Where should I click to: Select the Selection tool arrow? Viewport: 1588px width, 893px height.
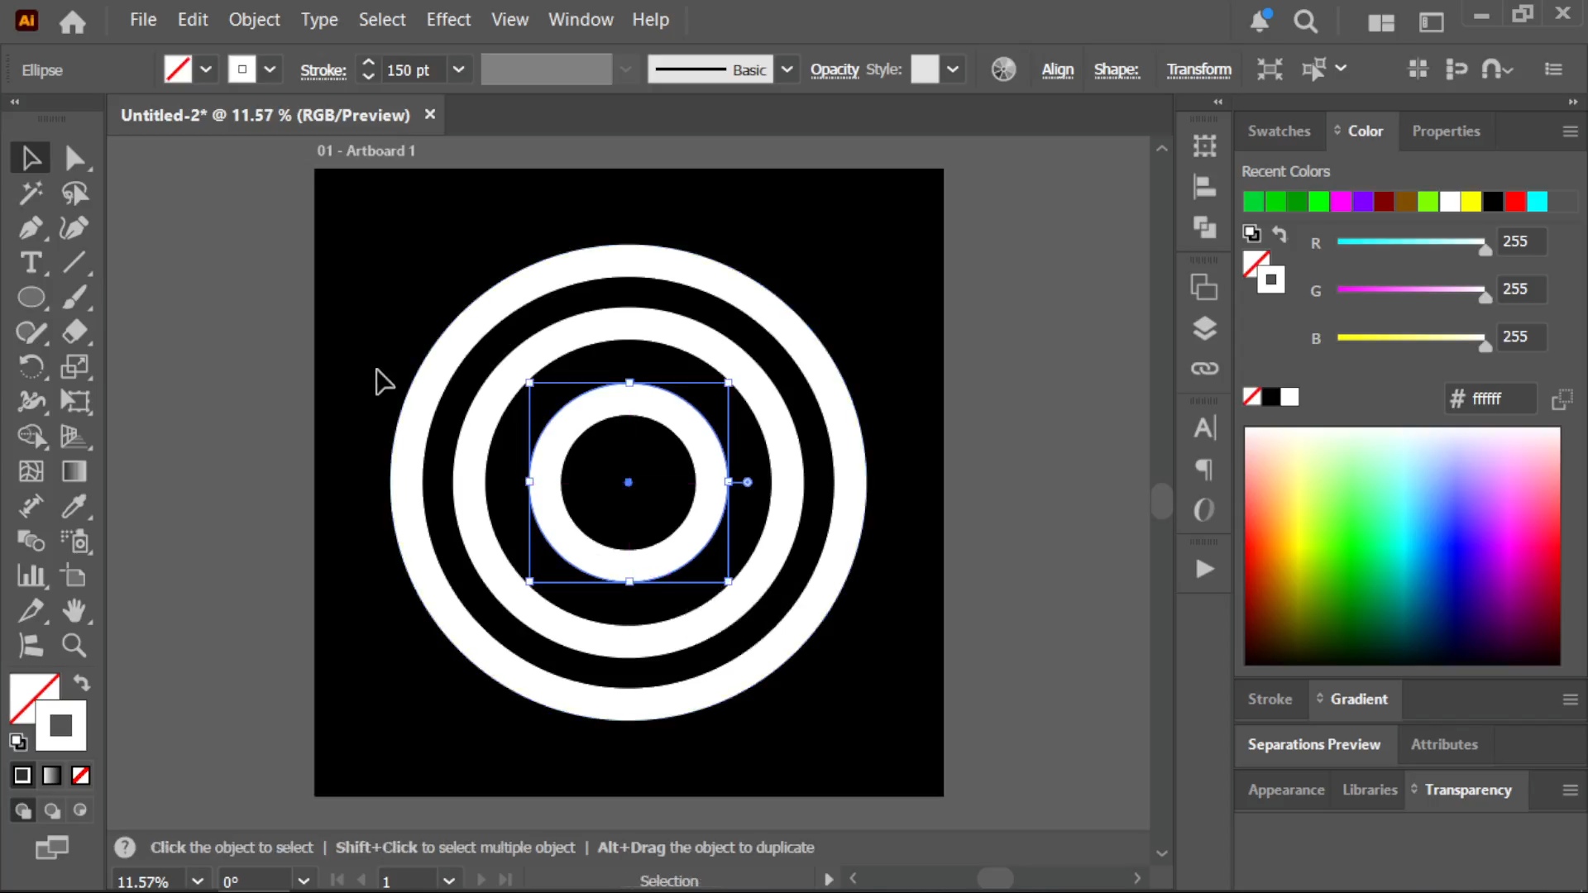click(x=31, y=158)
